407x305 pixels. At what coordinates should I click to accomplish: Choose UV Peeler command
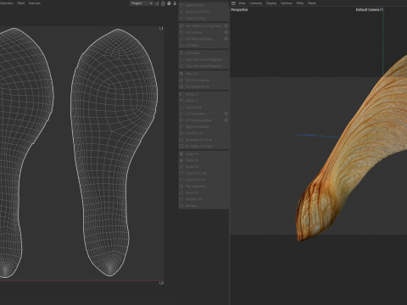[203, 53]
